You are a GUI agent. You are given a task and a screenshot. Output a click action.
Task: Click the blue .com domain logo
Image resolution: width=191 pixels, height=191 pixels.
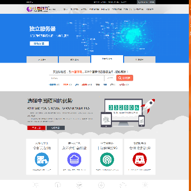pos(53,84)
